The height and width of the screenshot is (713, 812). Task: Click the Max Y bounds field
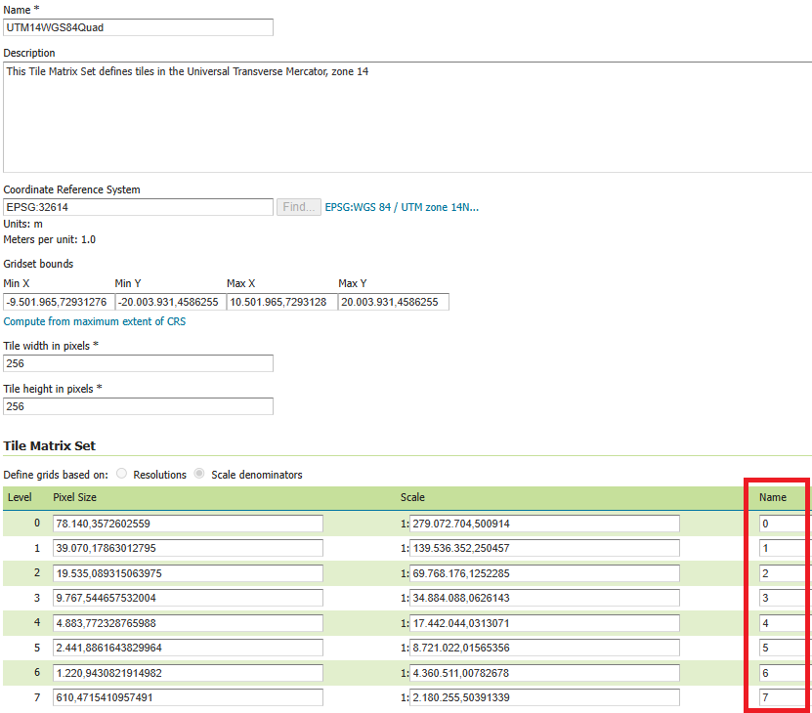(x=393, y=302)
